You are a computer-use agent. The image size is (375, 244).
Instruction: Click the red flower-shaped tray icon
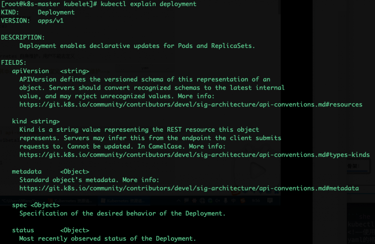tap(194, 201)
